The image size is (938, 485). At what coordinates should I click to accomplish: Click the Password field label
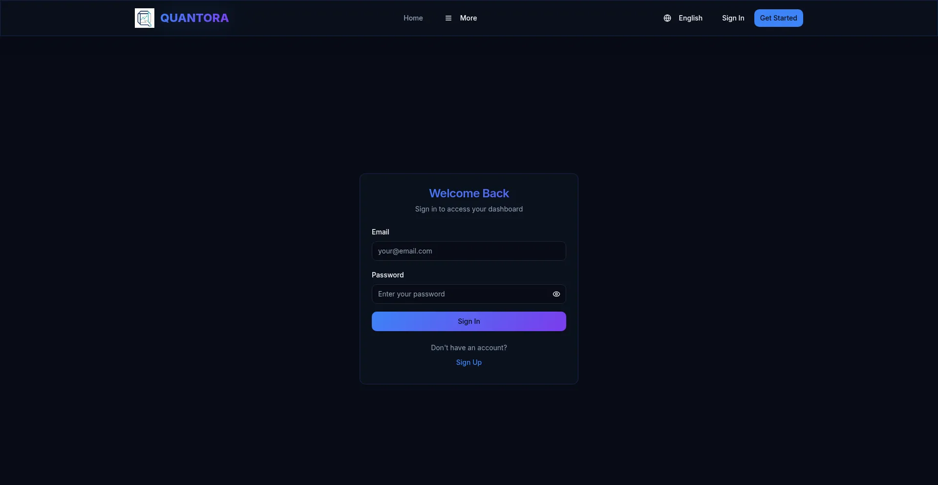(x=388, y=275)
